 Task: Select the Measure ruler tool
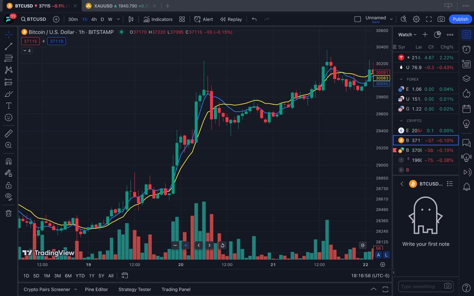tap(8, 133)
